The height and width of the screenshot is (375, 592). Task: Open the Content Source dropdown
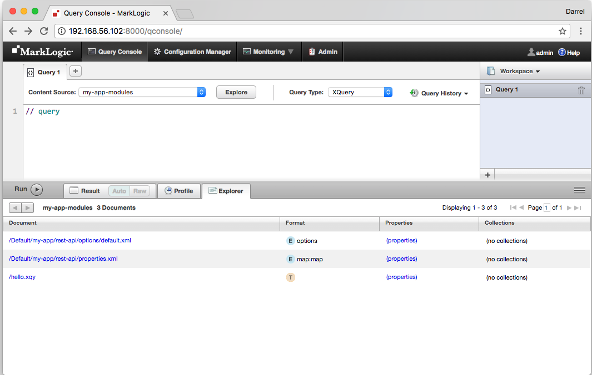(x=141, y=93)
